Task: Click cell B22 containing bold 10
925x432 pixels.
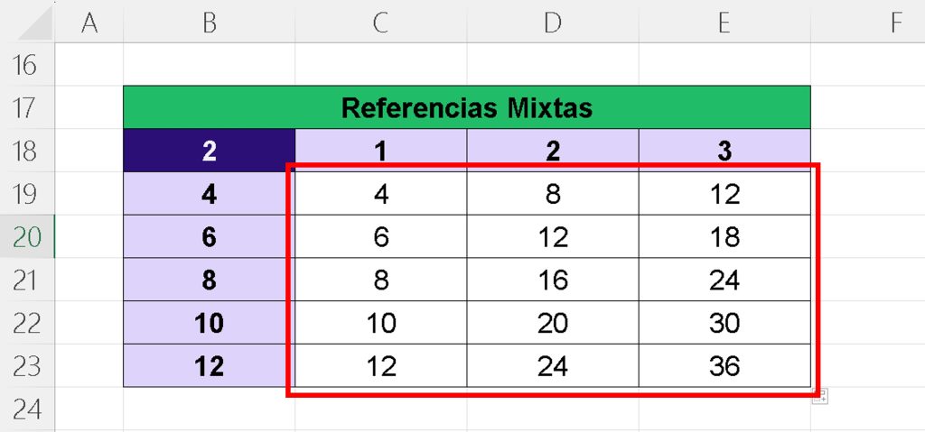Action: point(209,322)
